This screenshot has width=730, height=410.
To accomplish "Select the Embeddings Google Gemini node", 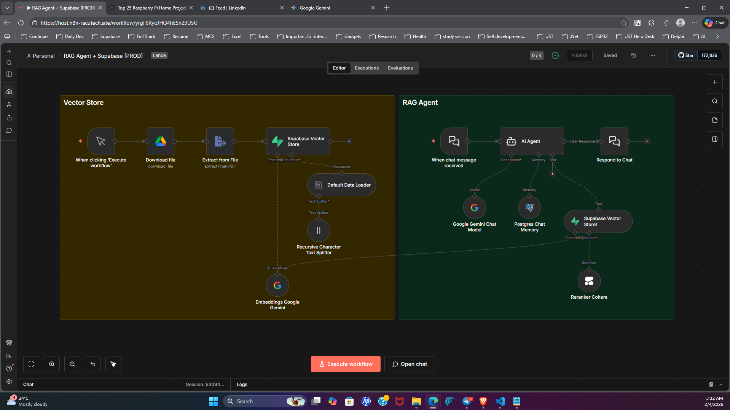I will point(277,286).
